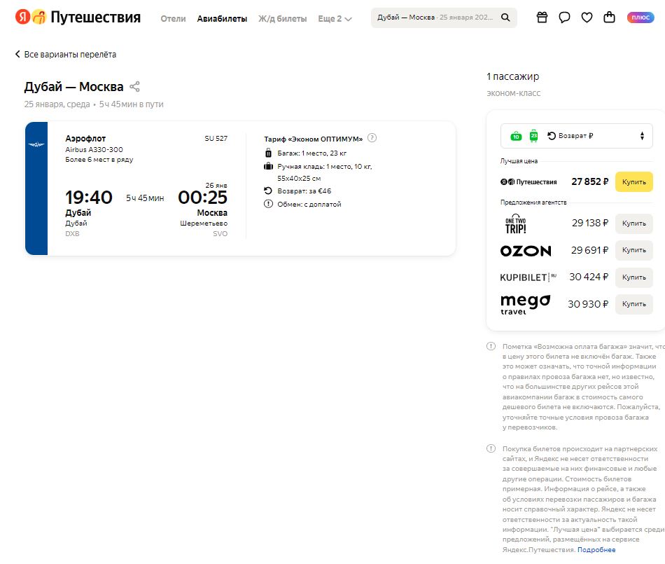The height and width of the screenshot is (564, 665).
Task: Click the Лучшая цена label
Action: click(x=519, y=161)
